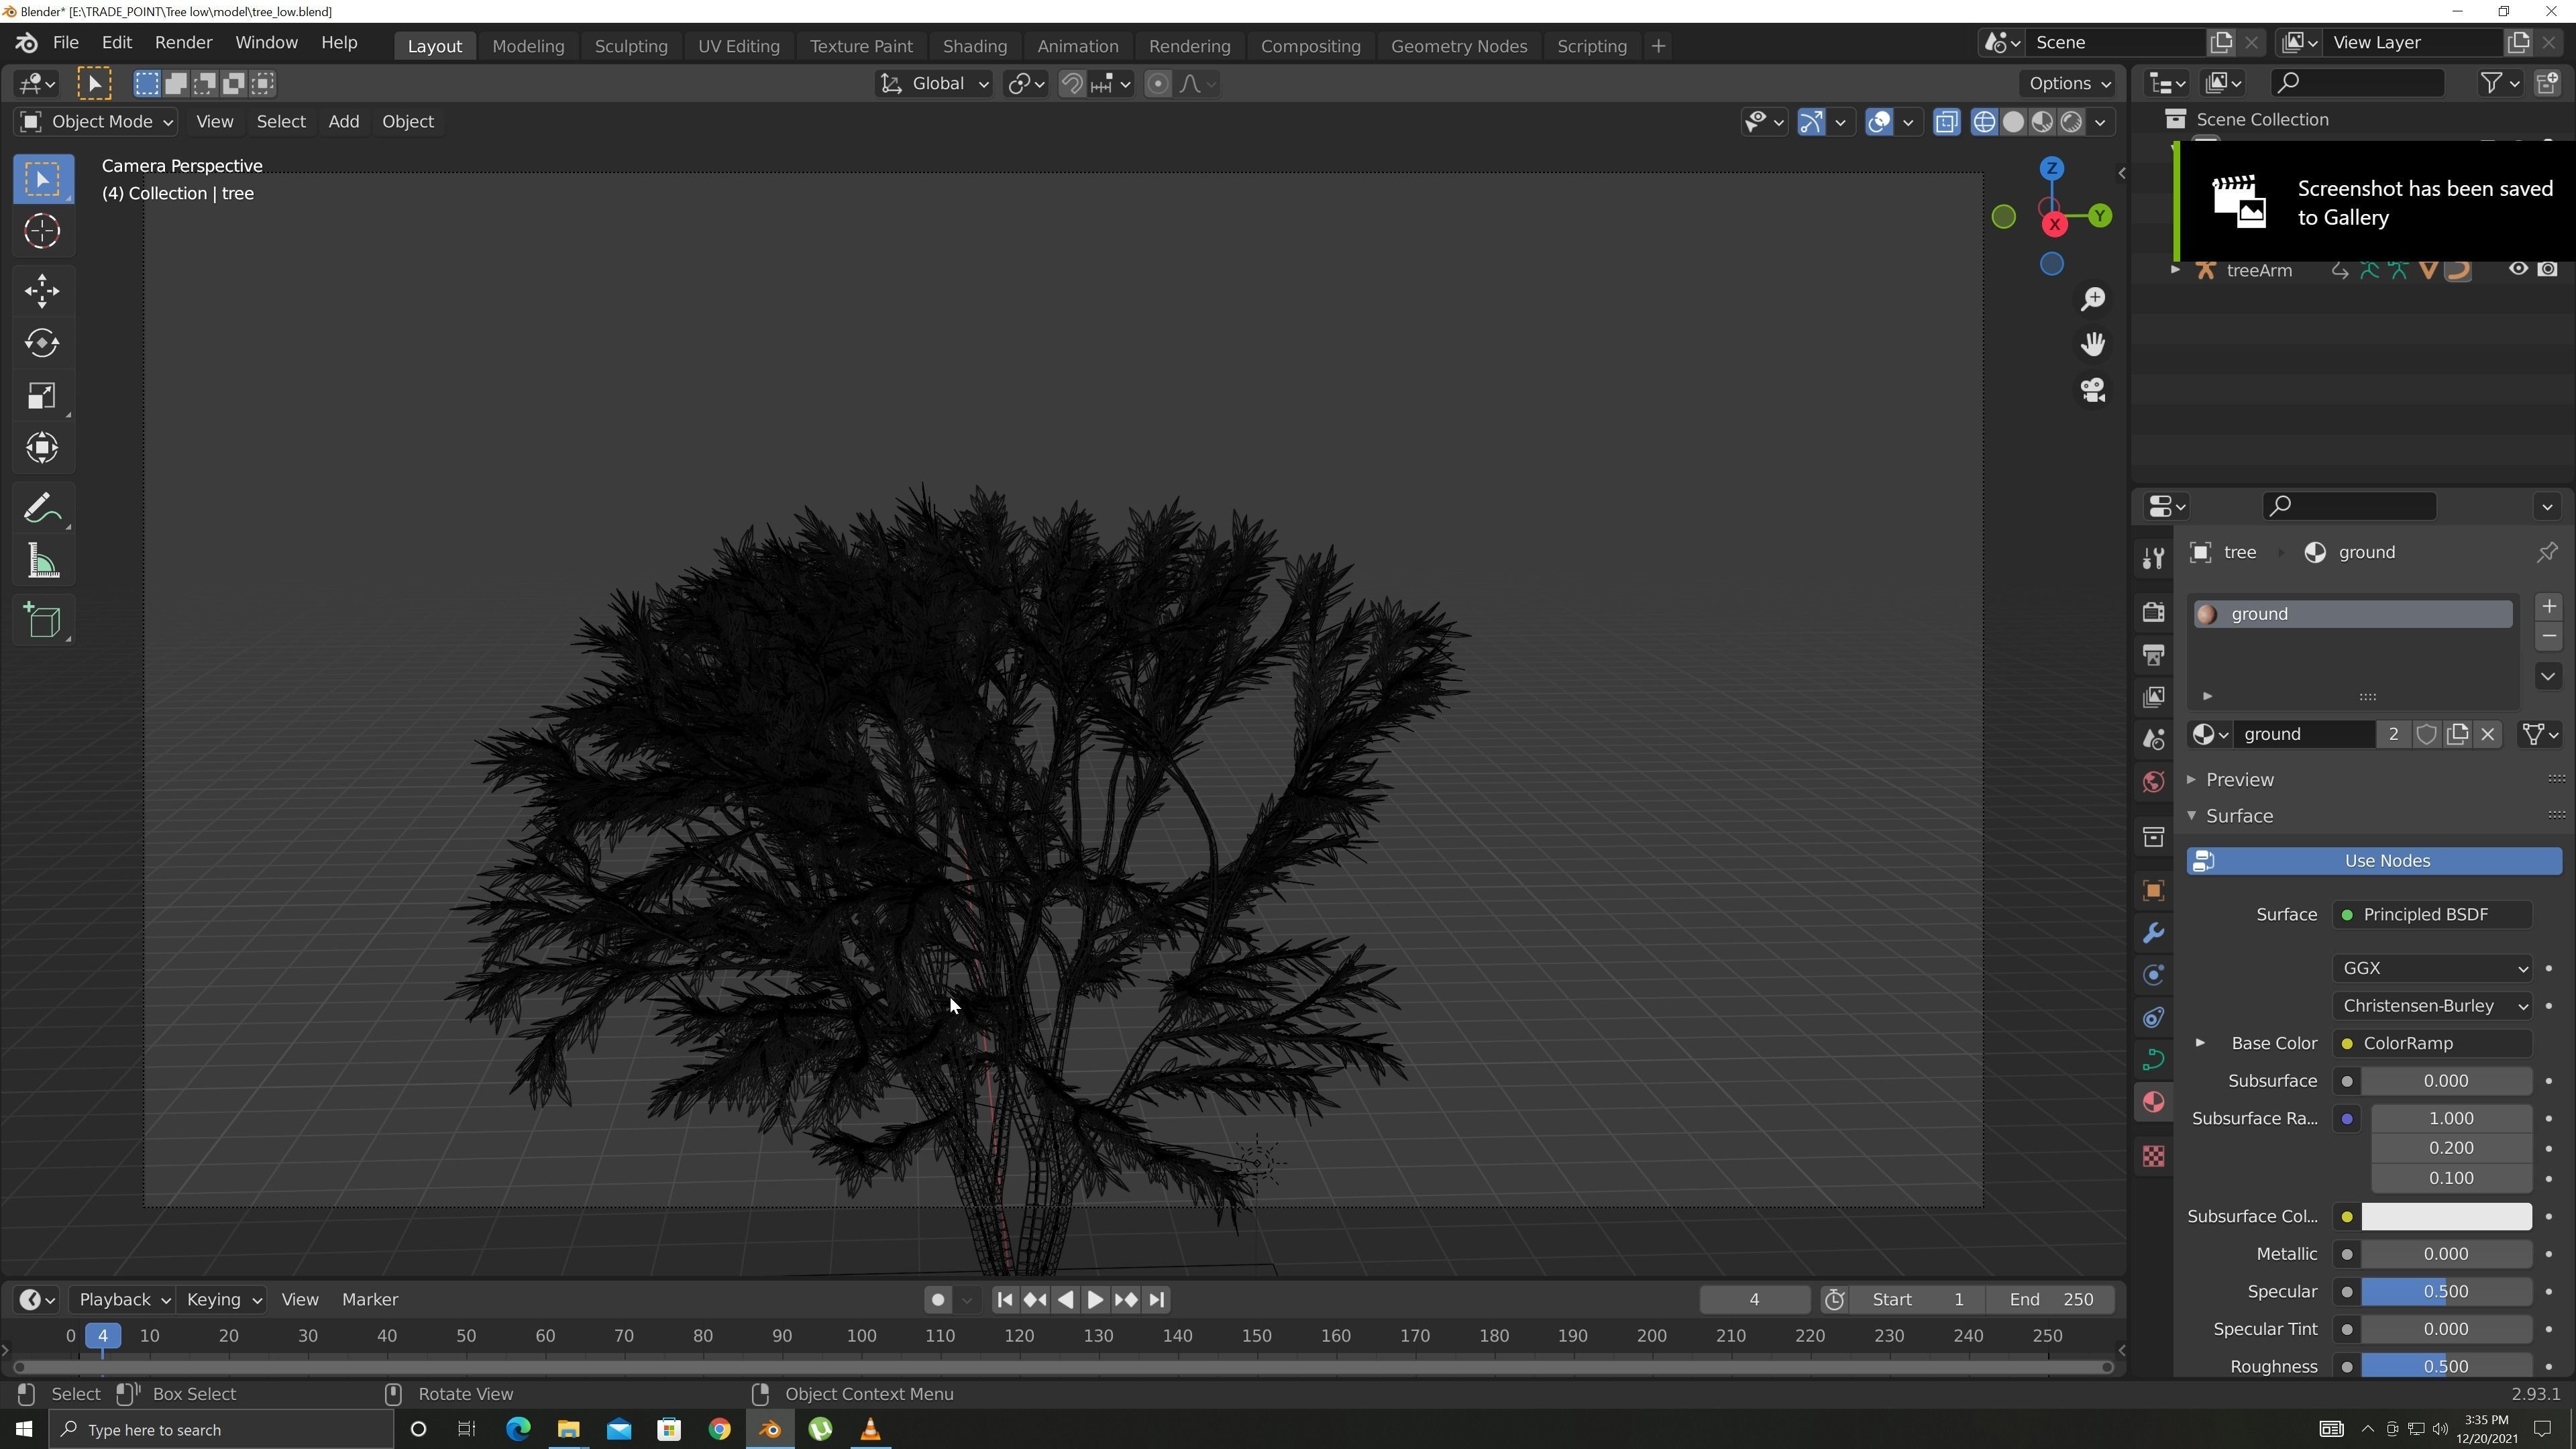Toggle the camera view icon
The image size is (2576, 1449).
(2093, 390)
